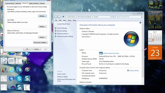Open the document icon left of Malwarebytes
The height and width of the screenshot is (93, 165).
pos(4,79)
